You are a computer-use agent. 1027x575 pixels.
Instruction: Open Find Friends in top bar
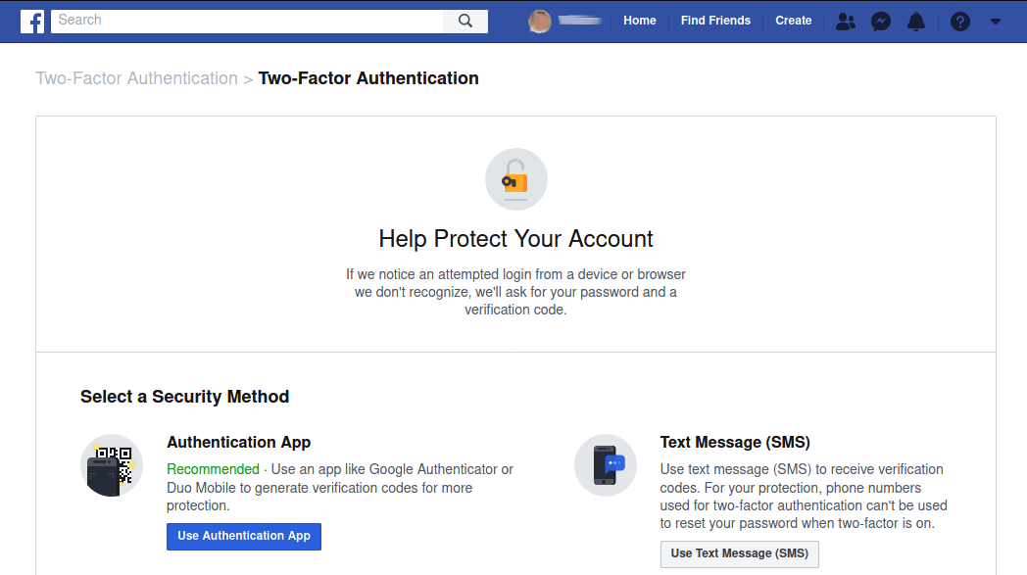715,21
